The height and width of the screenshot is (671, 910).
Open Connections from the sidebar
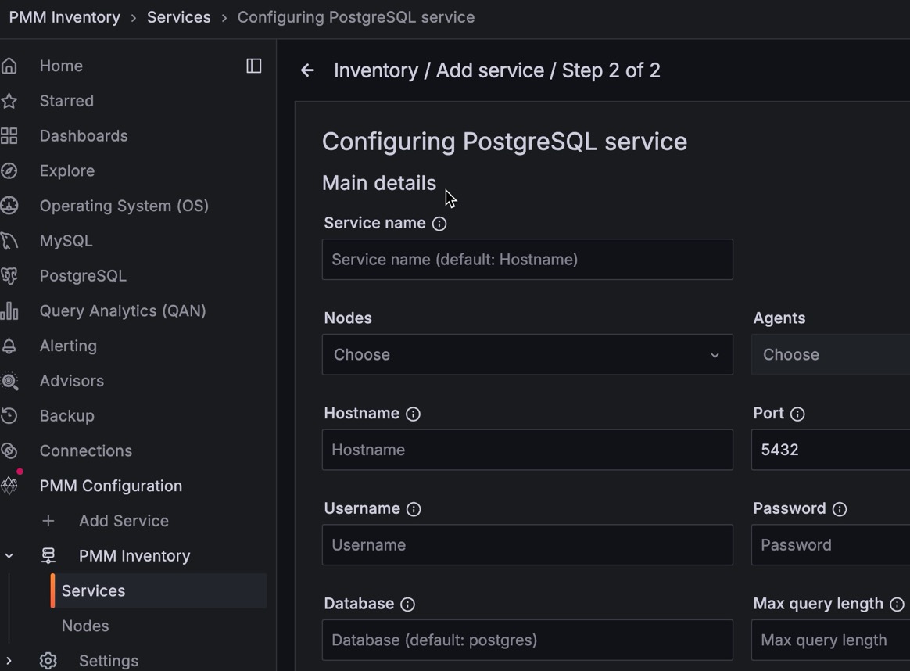click(x=86, y=451)
